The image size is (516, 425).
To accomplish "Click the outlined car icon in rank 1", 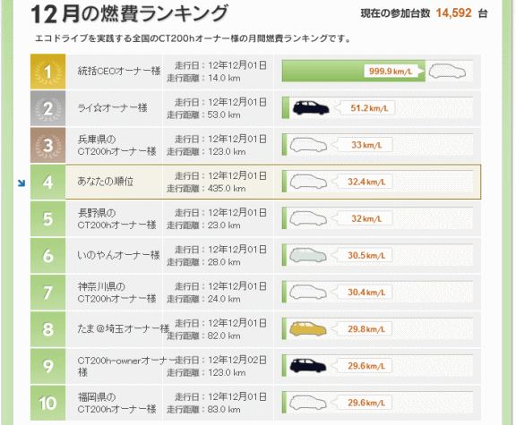I will coord(447,71).
